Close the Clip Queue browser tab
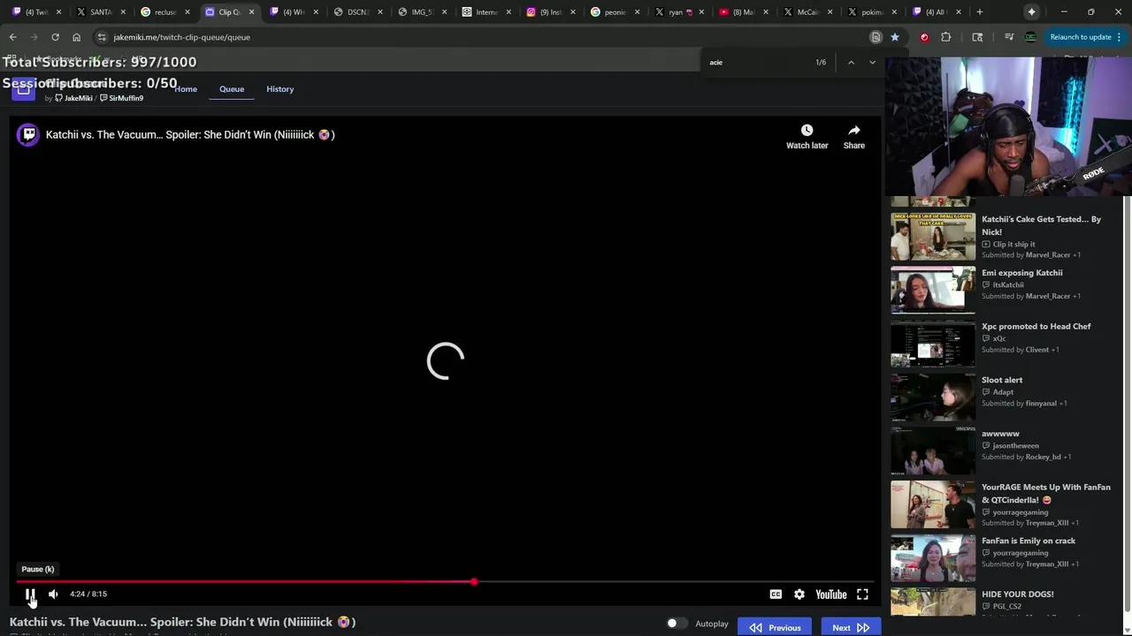This screenshot has width=1132, height=636. click(251, 11)
